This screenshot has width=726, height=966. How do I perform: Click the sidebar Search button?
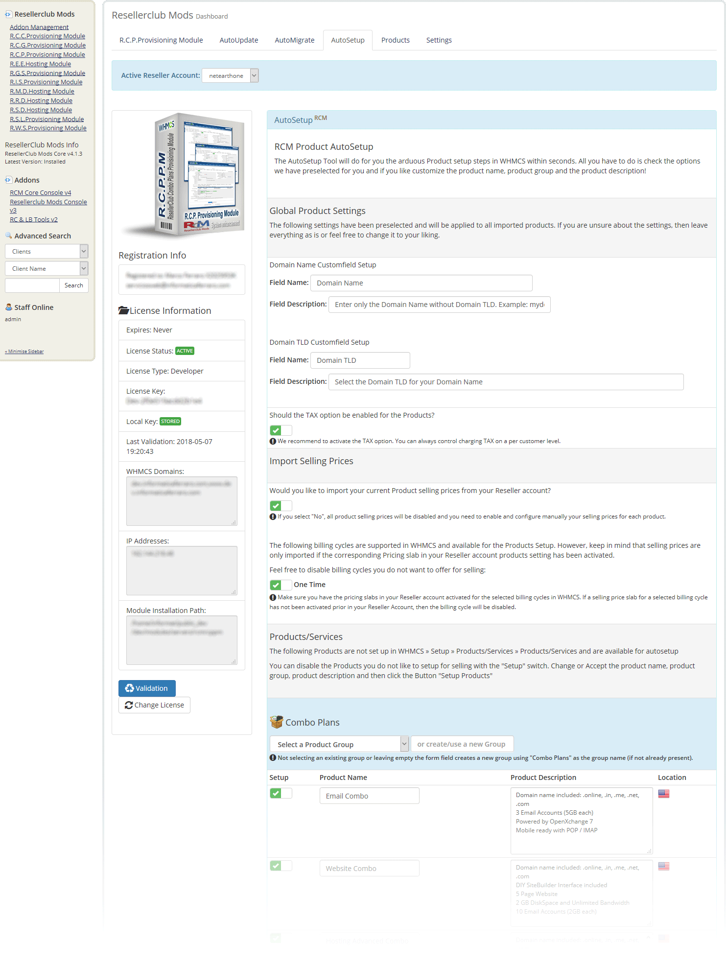point(74,285)
